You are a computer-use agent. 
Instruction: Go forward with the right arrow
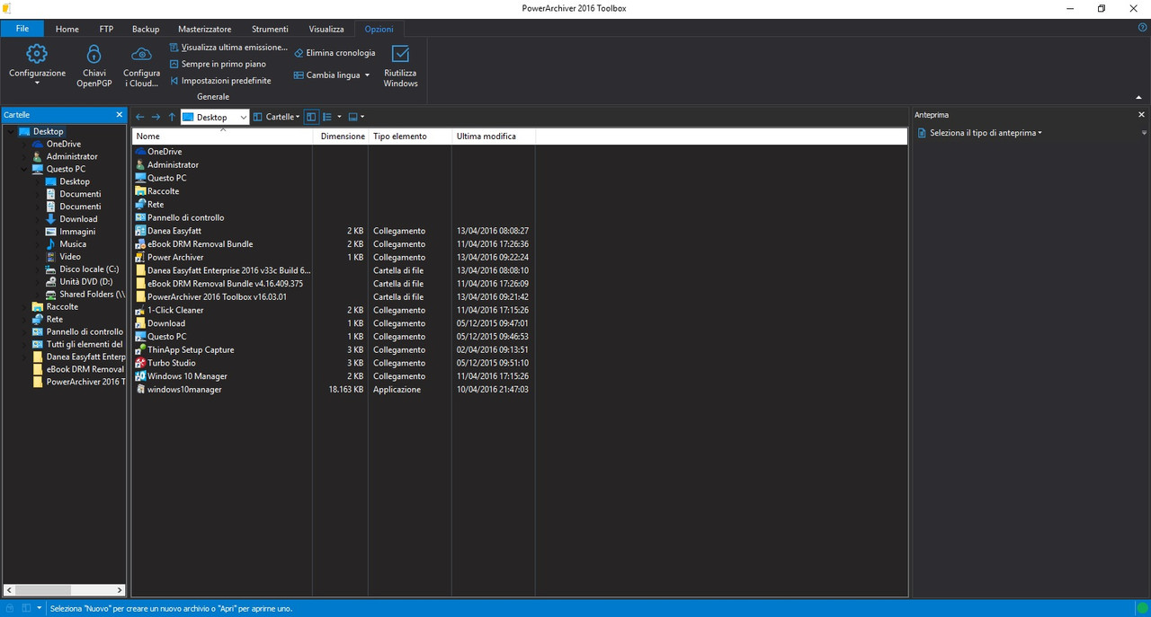pos(156,117)
